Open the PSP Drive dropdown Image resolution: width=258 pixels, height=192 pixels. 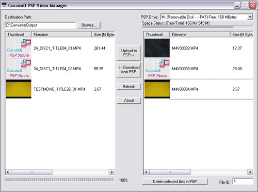[250, 17]
